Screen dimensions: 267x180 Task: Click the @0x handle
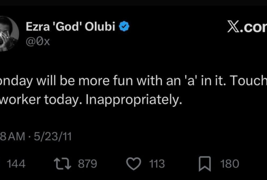[38, 42]
